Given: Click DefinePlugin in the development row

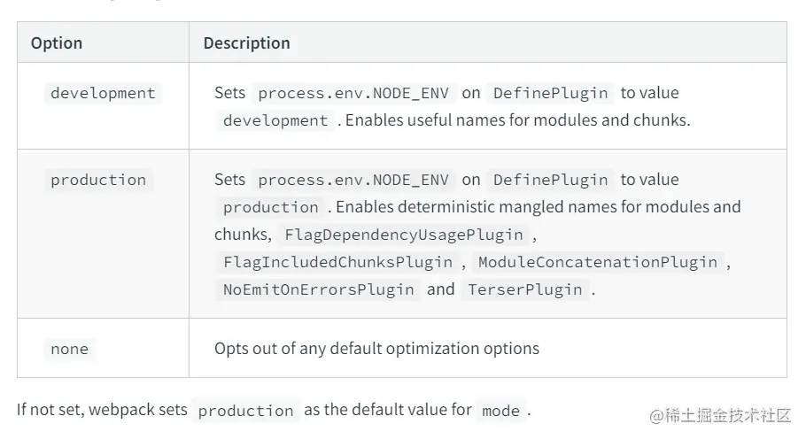Looking at the screenshot, I should pyautogui.click(x=550, y=93).
